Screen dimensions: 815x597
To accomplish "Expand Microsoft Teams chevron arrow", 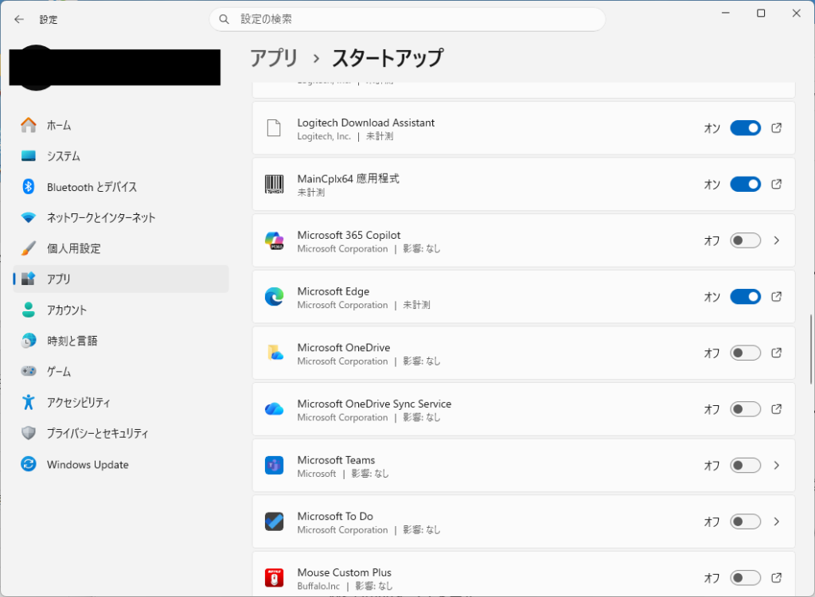I will coord(777,465).
